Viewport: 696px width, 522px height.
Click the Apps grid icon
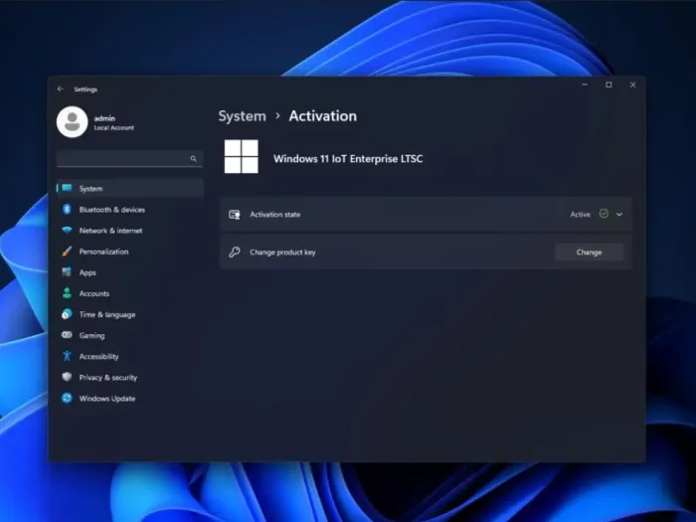(67, 271)
